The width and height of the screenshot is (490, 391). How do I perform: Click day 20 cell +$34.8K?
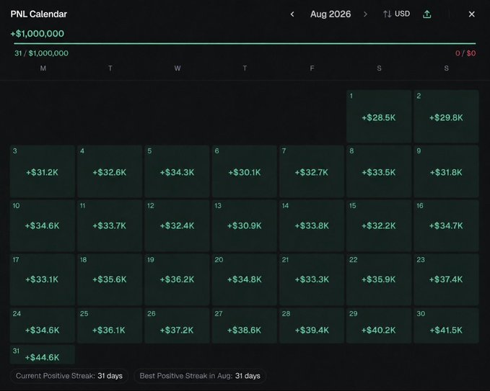245,279
